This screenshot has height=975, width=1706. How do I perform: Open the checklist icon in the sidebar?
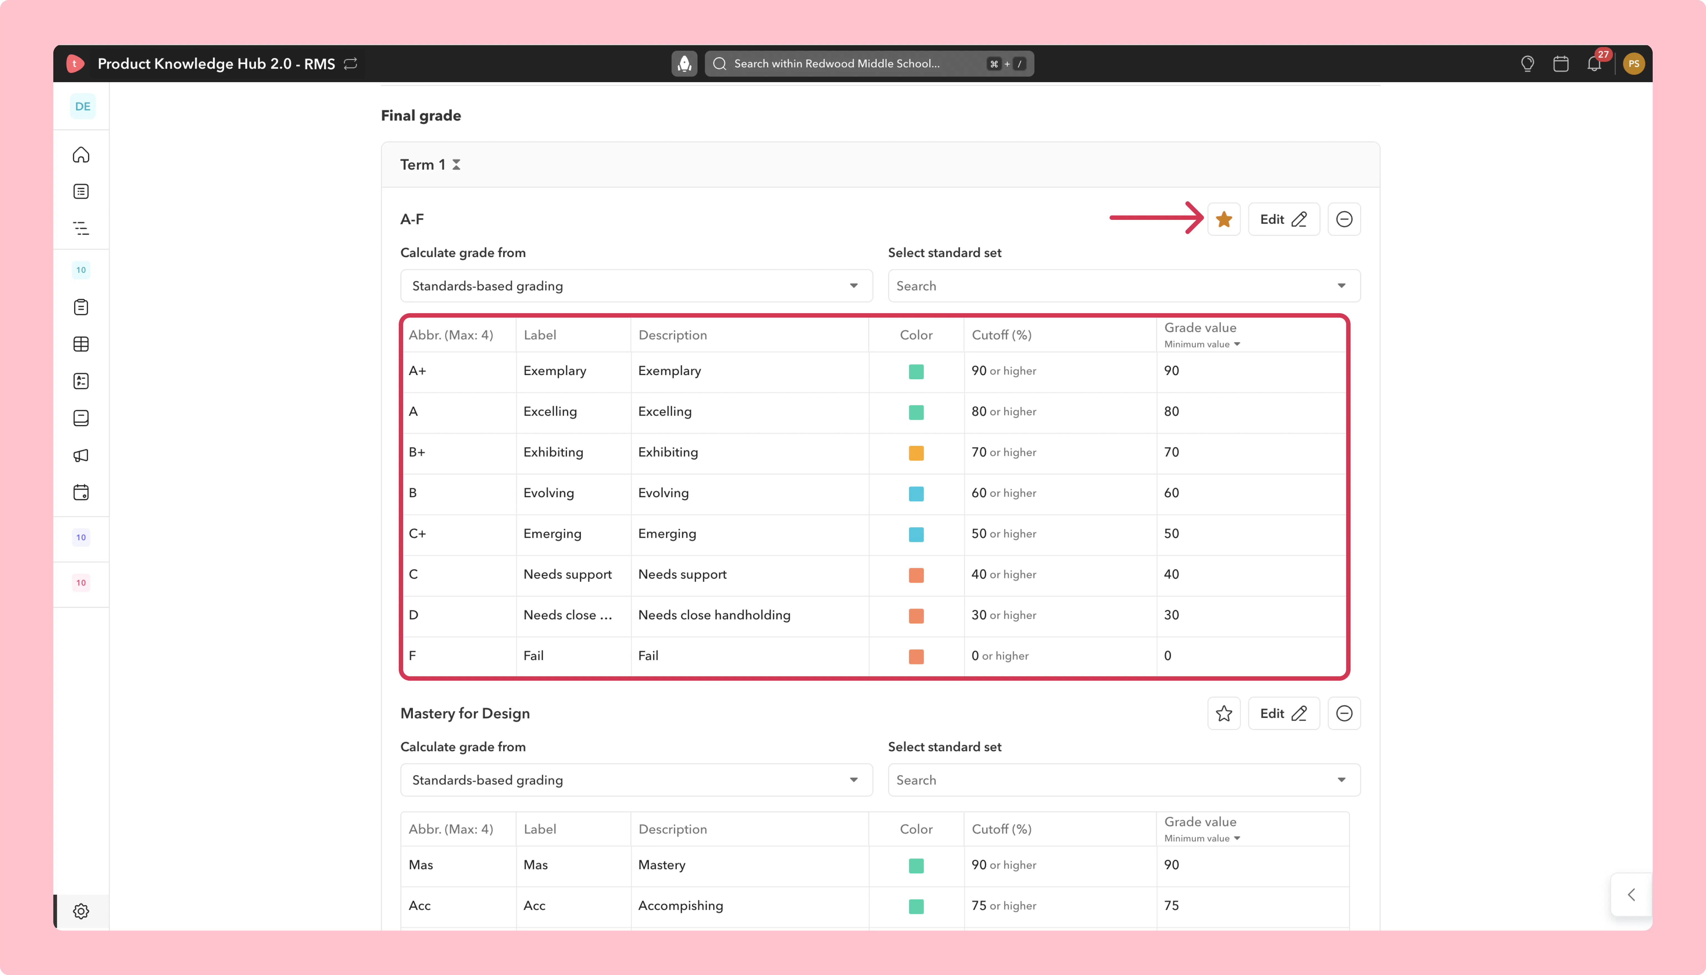(81, 381)
